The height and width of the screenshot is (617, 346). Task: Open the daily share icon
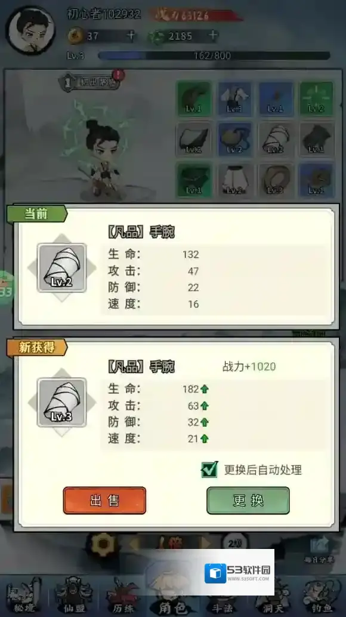click(319, 550)
